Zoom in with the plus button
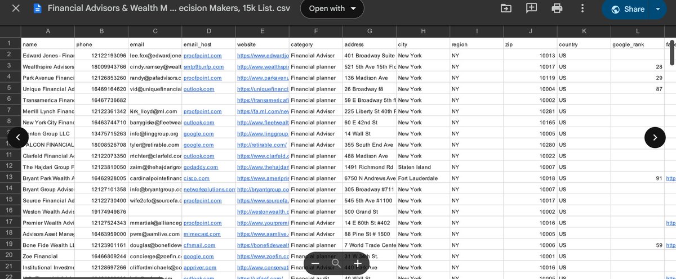This screenshot has width=676, height=279. tap(357, 263)
